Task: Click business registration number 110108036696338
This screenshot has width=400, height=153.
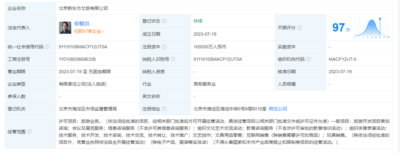Action: (x=77, y=59)
